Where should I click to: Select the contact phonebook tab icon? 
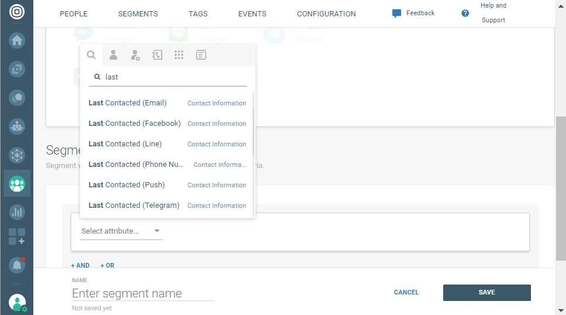157,55
